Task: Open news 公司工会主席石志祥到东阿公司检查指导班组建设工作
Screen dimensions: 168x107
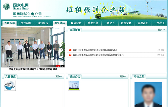Action: (x=98, y=55)
